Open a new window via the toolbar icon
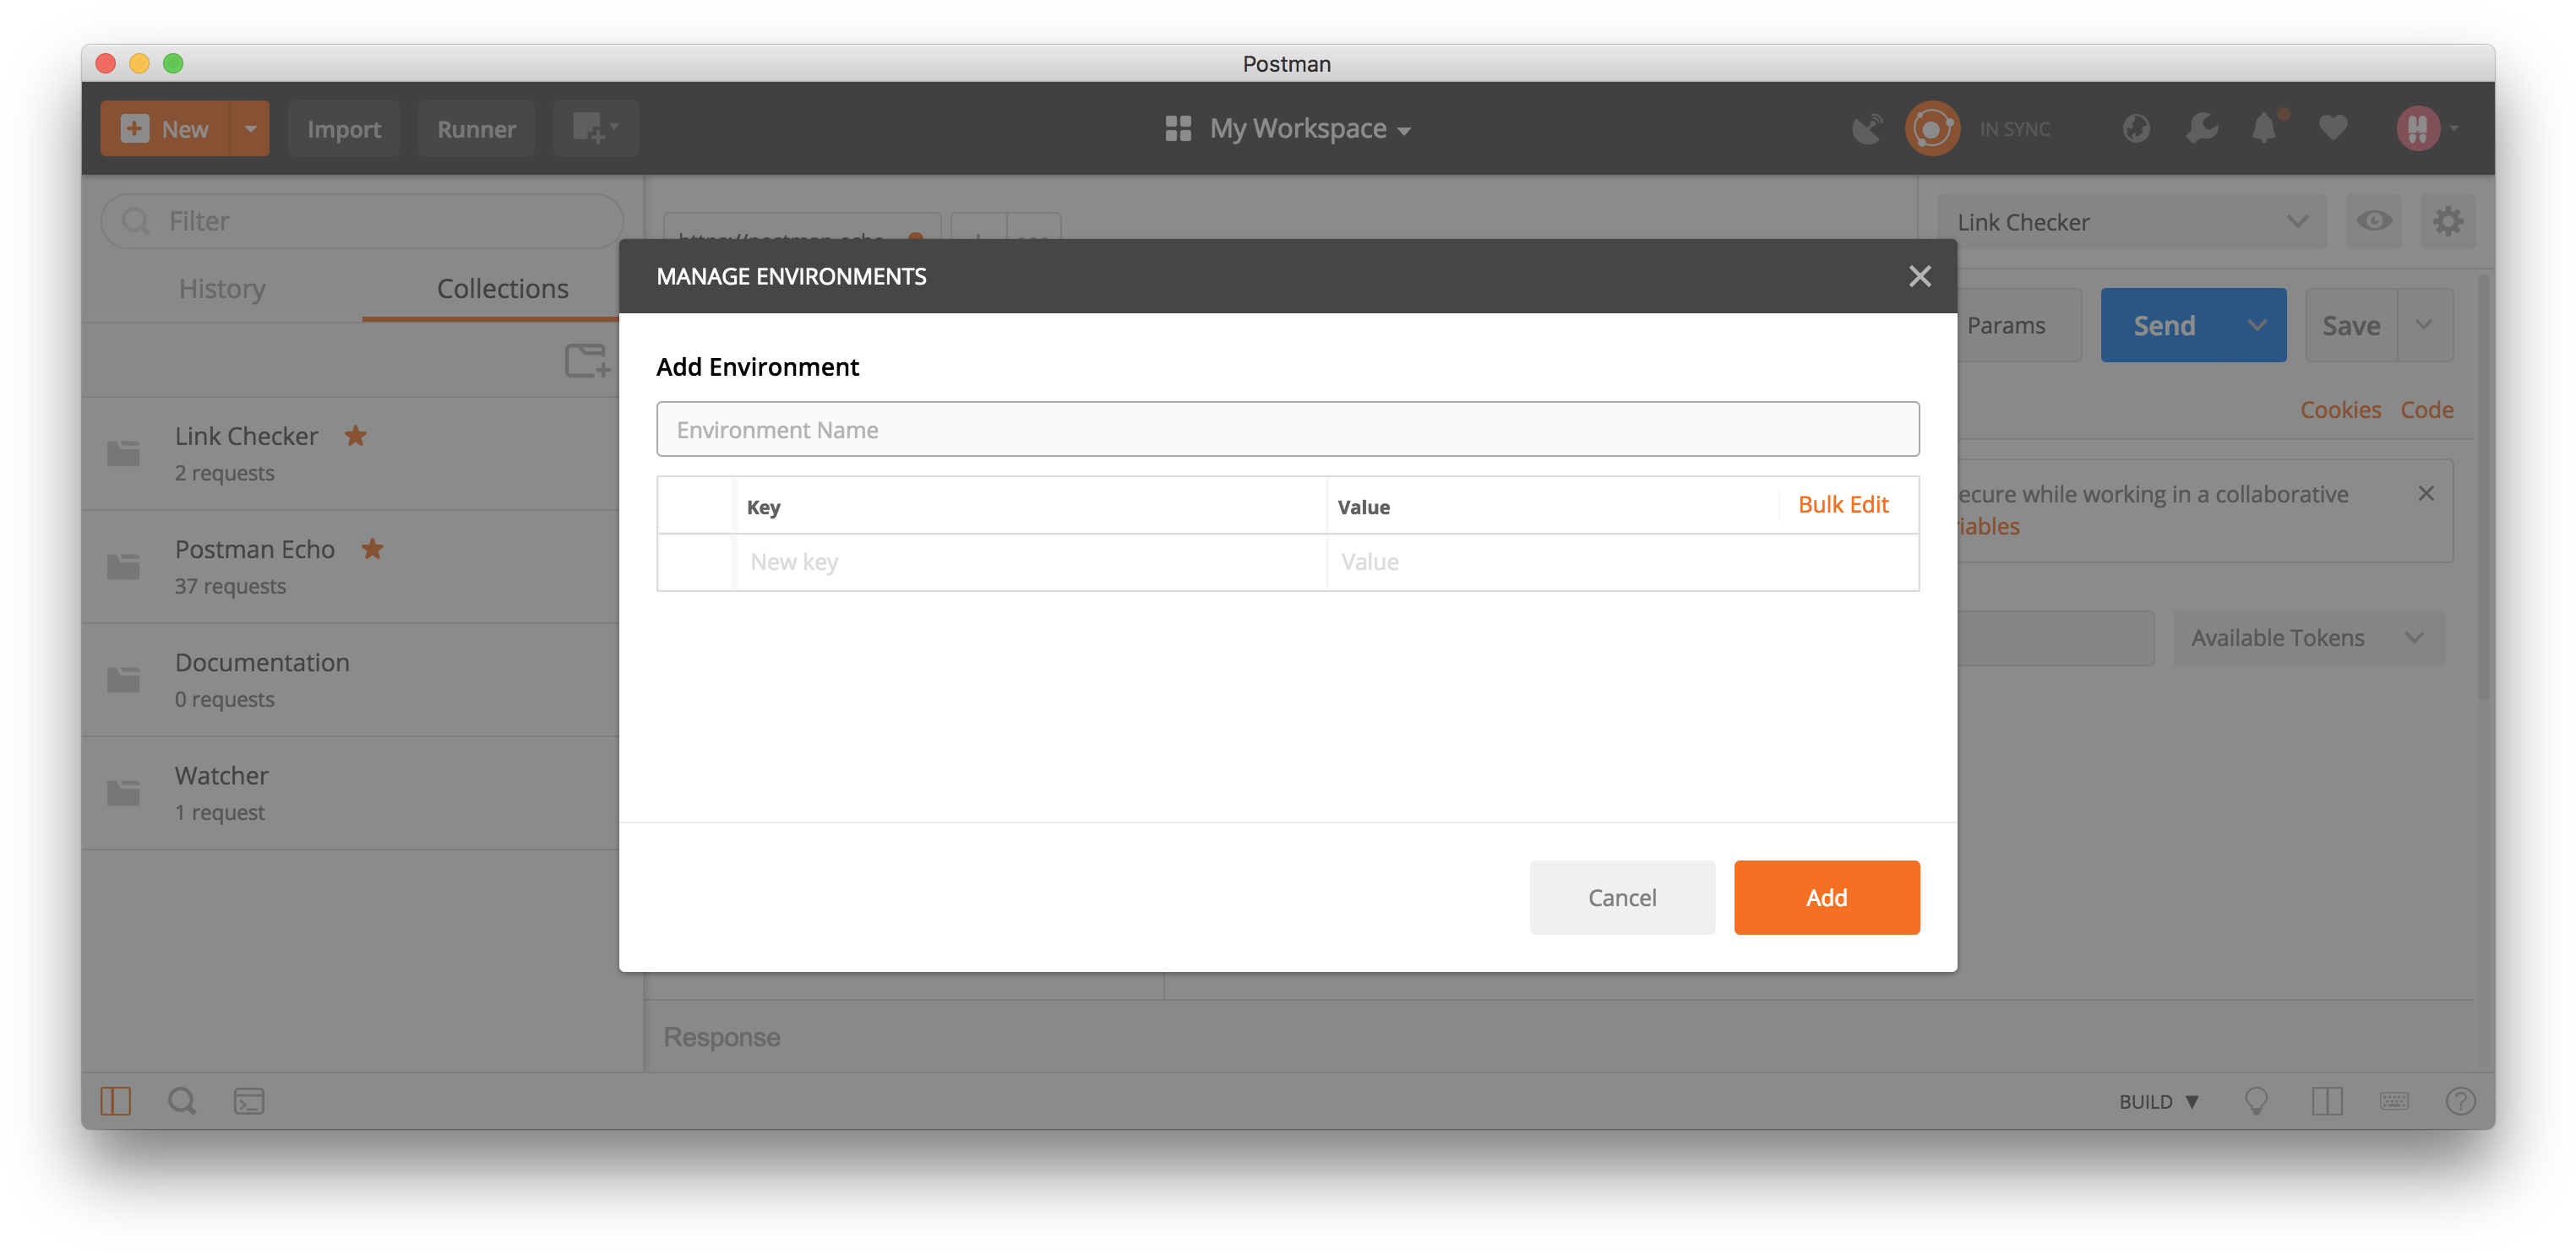The image size is (2576, 1254). (x=596, y=129)
